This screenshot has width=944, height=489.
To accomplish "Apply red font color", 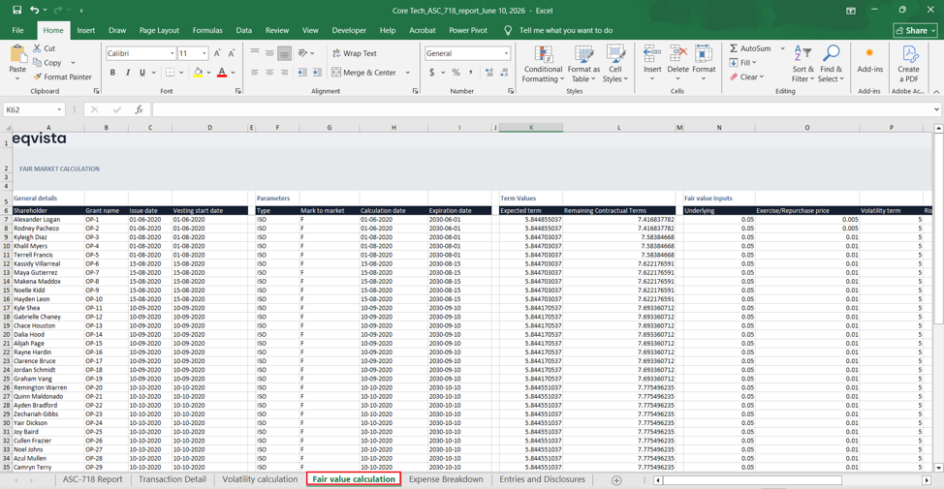I will click(x=222, y=73).
